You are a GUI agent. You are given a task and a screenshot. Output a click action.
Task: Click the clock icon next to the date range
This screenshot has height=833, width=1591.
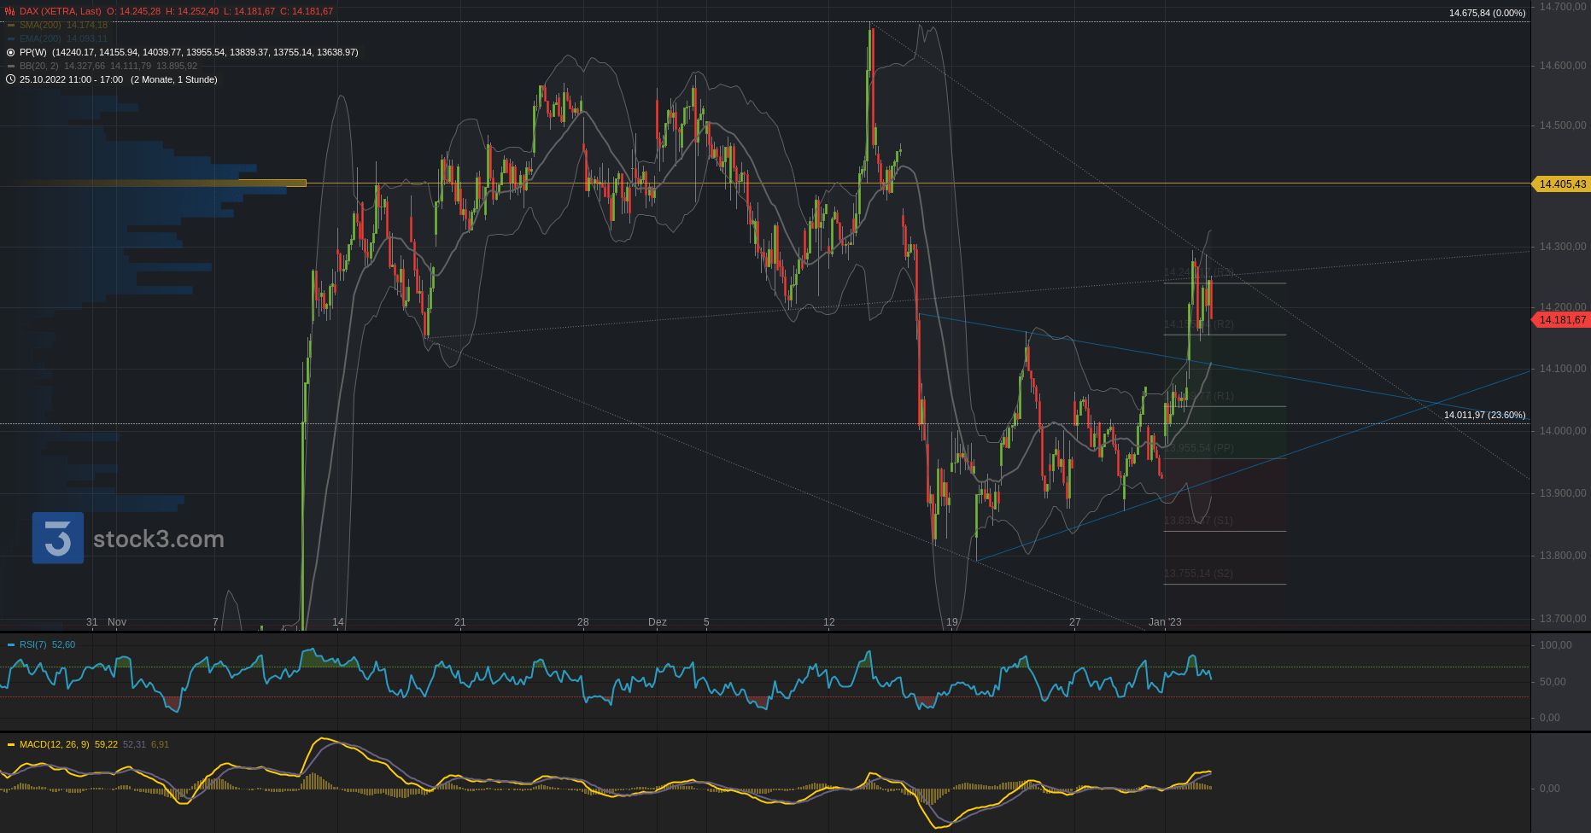click(x=10, y=79)
